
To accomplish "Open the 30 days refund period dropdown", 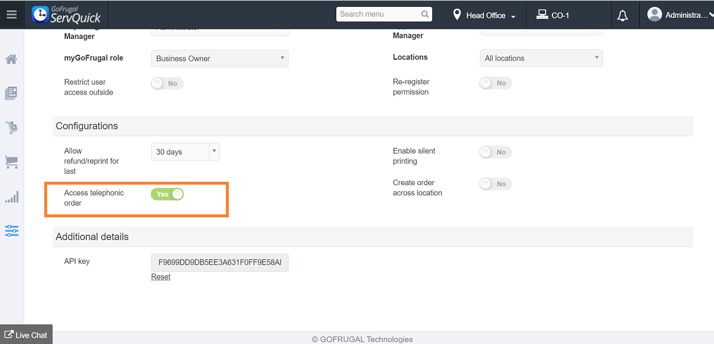I will tap(185, 152).
